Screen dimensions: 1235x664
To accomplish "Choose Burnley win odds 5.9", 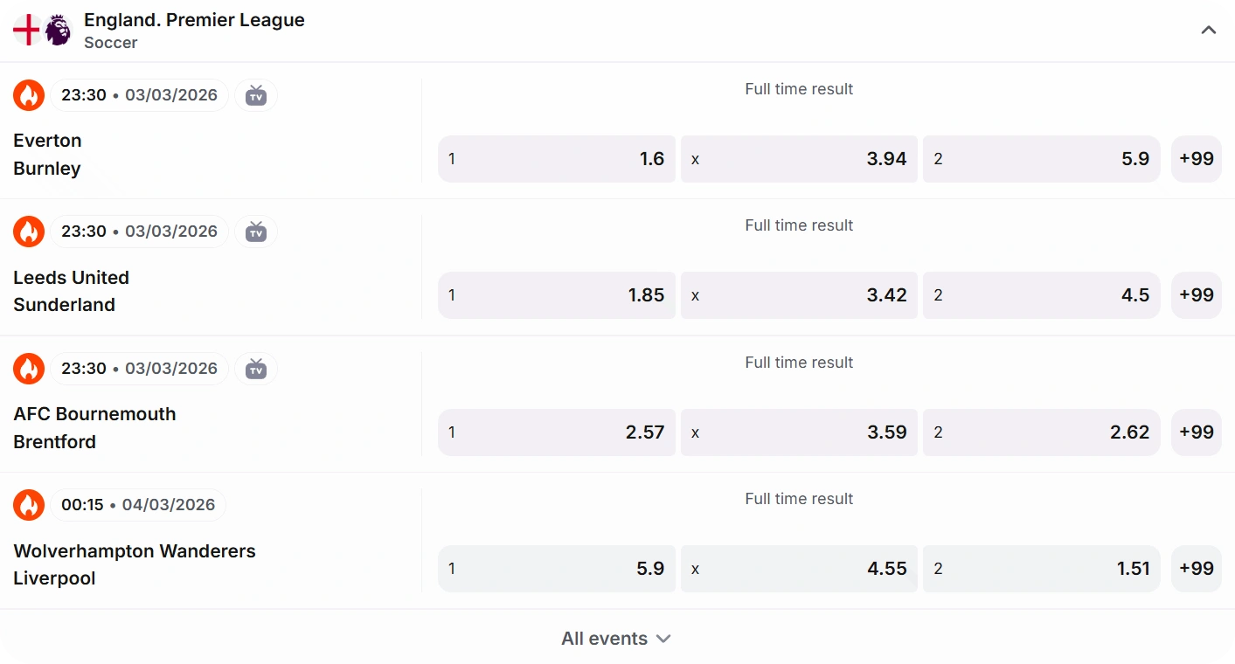I will [1042, 159].
